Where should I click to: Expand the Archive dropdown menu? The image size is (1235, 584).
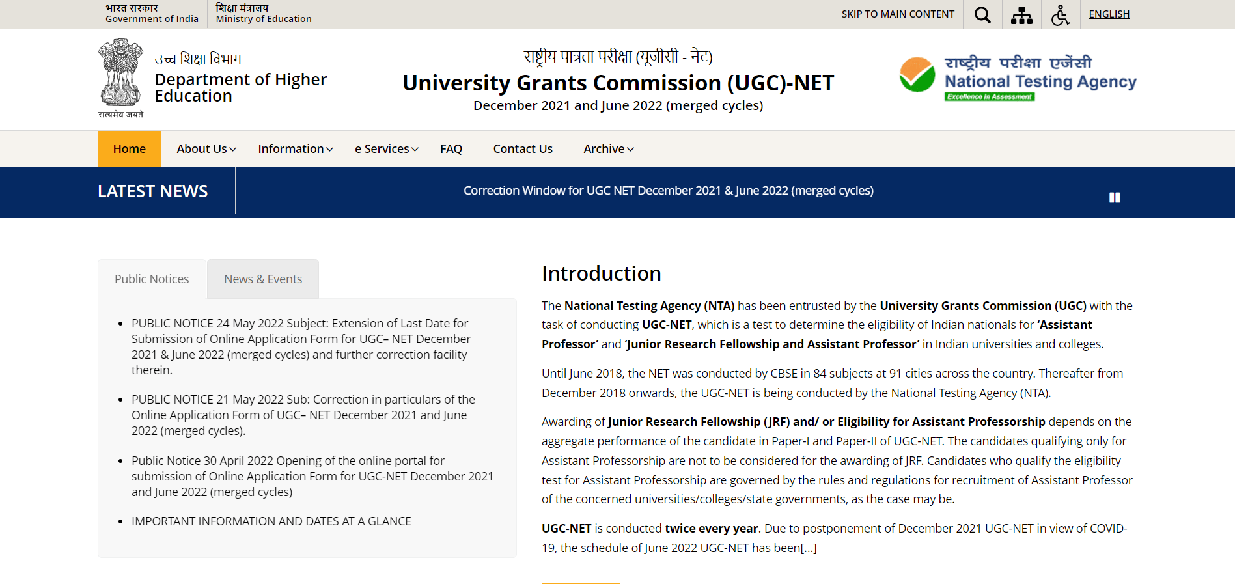(x=609, y=149)
